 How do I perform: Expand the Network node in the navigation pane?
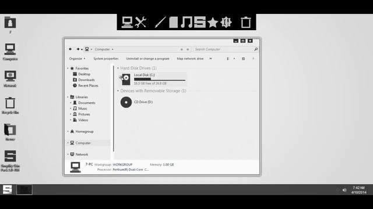click(x=68, y=154)
